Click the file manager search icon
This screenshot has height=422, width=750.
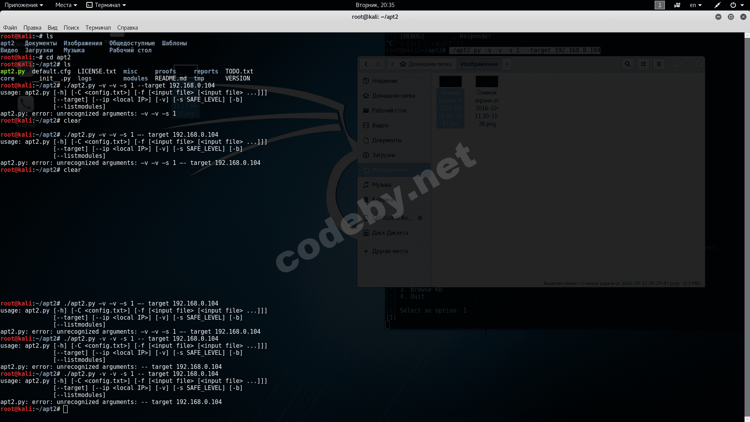click(628, 64)
